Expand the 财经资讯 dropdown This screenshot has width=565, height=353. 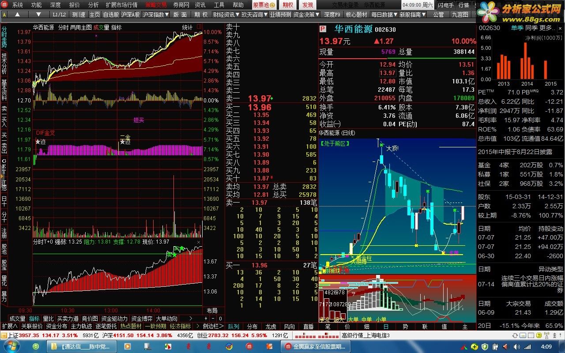click(226, 15)
